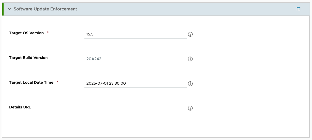Show info for Target Build Version
The height and width of the screenshot is (140, 312).
(x=190, y=59)
